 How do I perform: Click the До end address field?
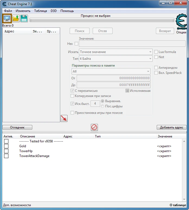(114, 85)
